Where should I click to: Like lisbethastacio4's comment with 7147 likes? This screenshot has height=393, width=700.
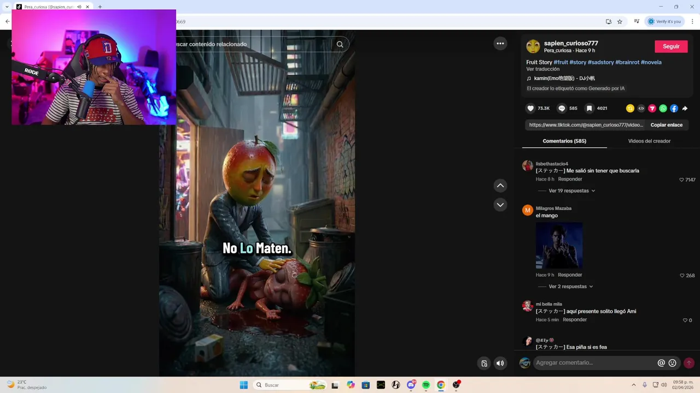click(x=681, y=180)
